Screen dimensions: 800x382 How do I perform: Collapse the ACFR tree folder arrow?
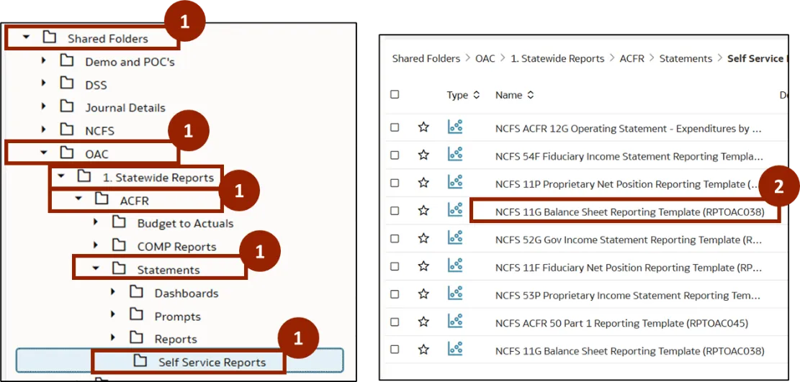tap(78, 199)
